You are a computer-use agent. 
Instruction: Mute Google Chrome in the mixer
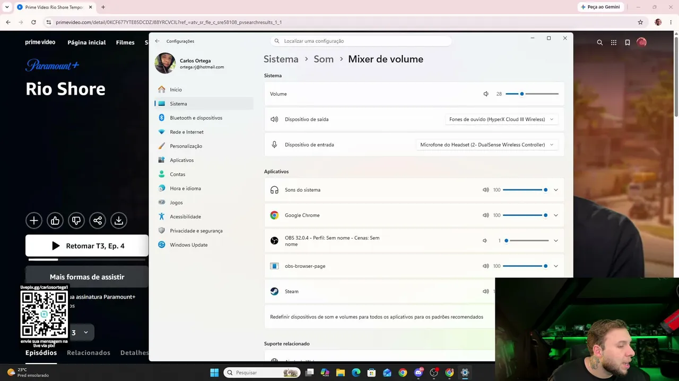485,215
